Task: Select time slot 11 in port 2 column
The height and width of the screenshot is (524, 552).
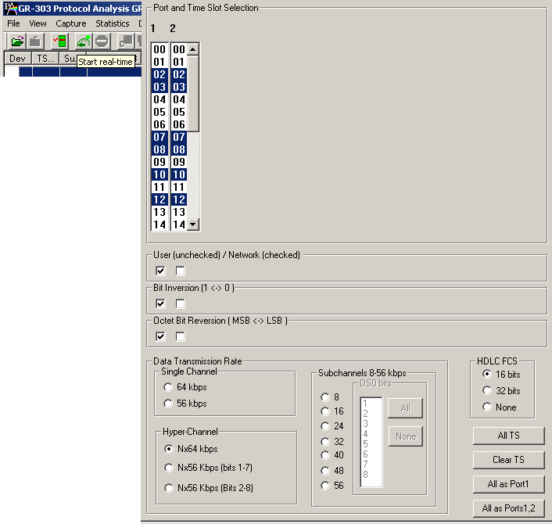Action: pyautogui.click(x=179, y=187)
